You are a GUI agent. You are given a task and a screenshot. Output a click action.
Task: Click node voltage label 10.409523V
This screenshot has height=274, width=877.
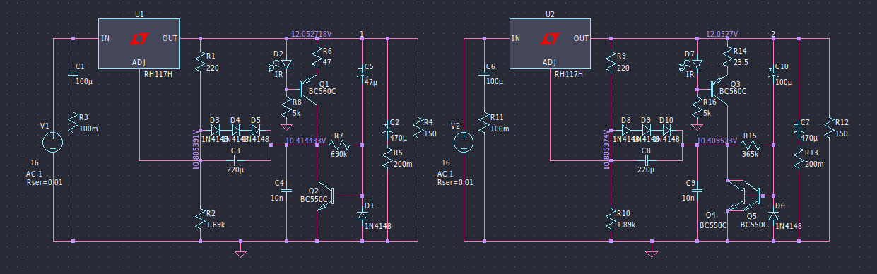coord(717,141)
